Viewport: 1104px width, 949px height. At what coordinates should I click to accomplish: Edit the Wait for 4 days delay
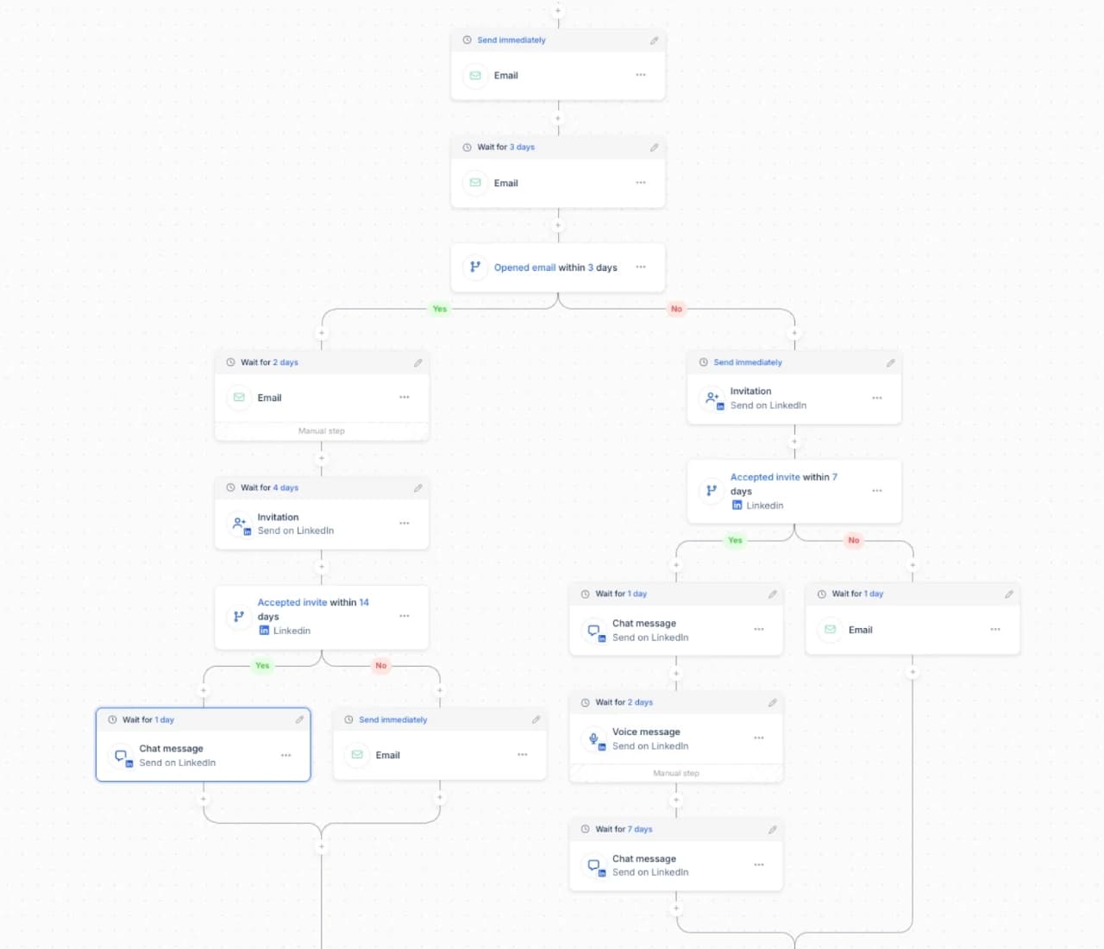(417, 488)
